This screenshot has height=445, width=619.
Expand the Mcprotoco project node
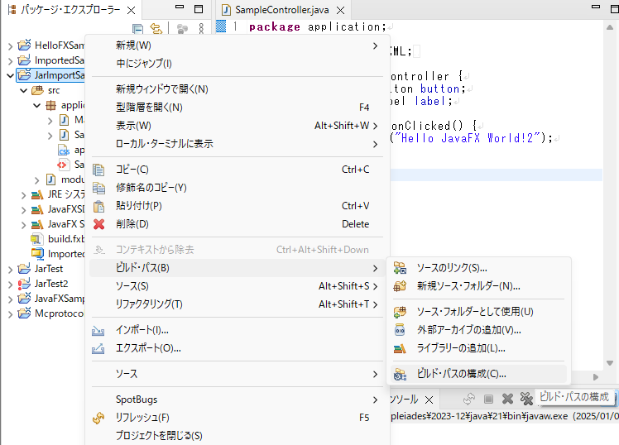click(10, 314)
